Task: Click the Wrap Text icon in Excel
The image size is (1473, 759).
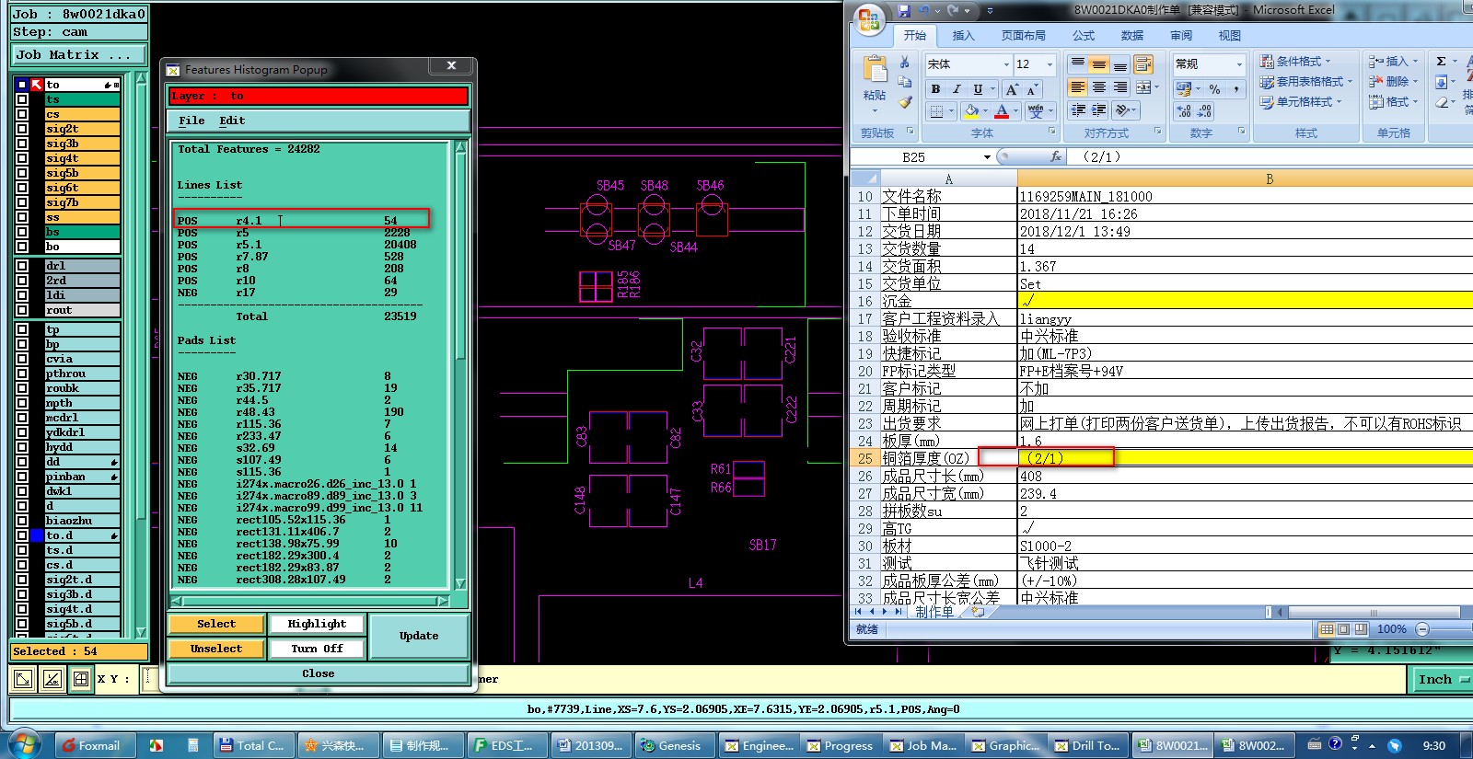Action: (x=1143, y=63)
